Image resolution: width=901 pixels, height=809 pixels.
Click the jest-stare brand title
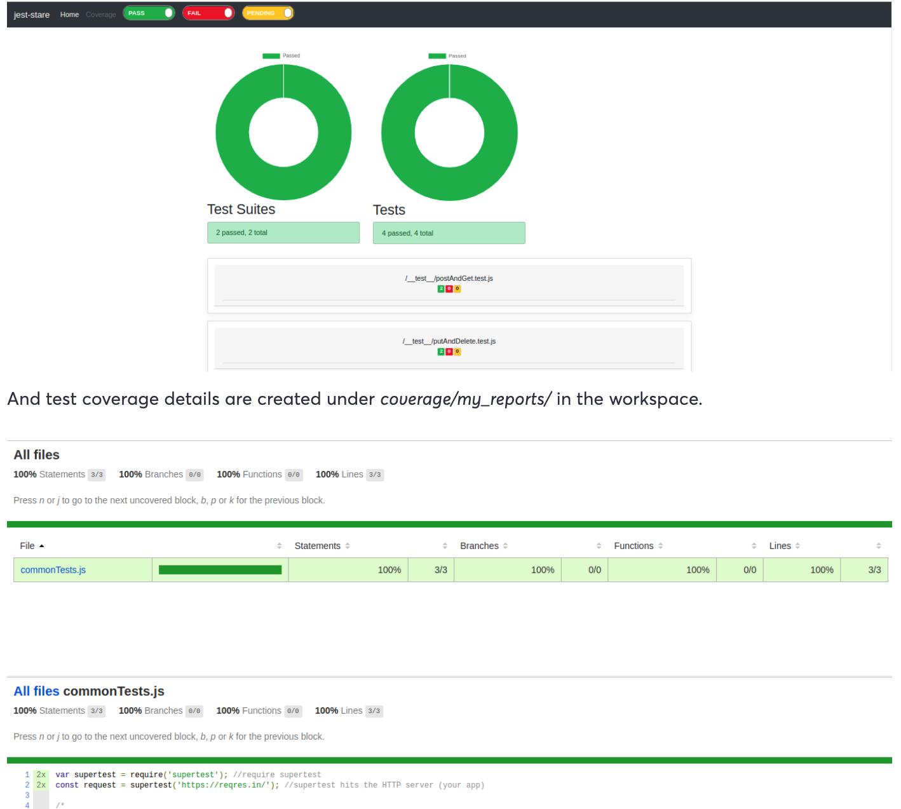[x=32, y=15]
